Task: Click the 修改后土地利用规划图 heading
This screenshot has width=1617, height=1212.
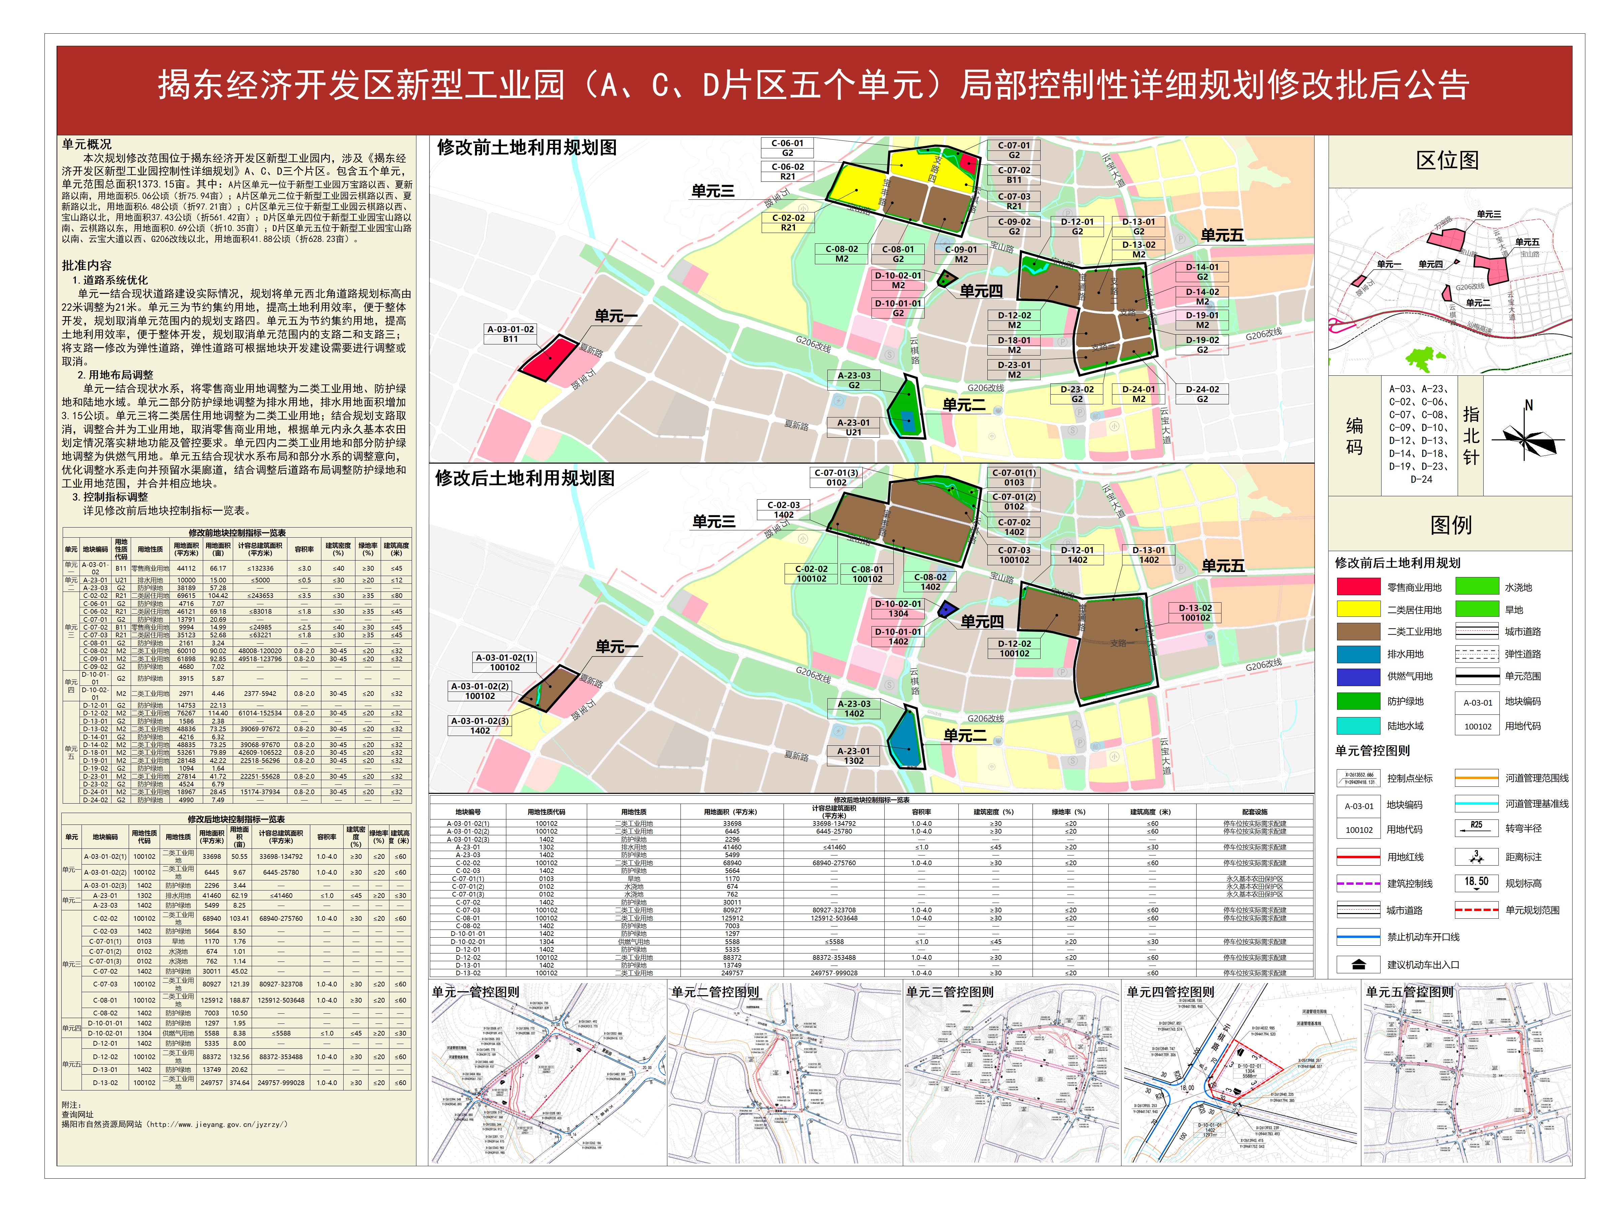Action: 525,478
